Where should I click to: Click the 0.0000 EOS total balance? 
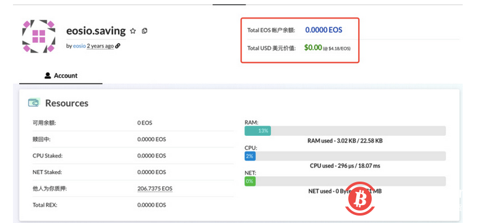tap(324, 30)
